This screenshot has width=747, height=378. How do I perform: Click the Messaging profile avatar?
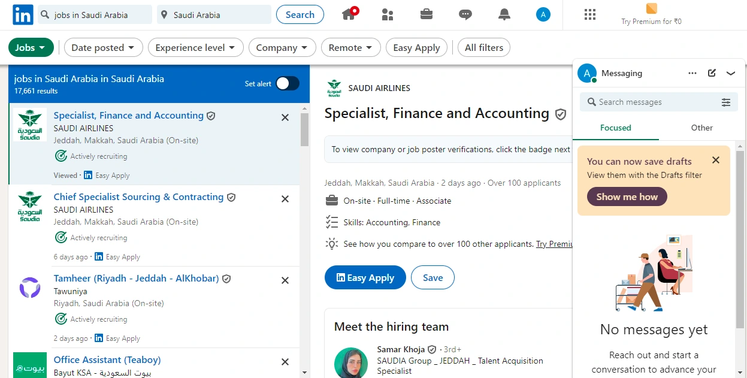(x=587, y=73)
